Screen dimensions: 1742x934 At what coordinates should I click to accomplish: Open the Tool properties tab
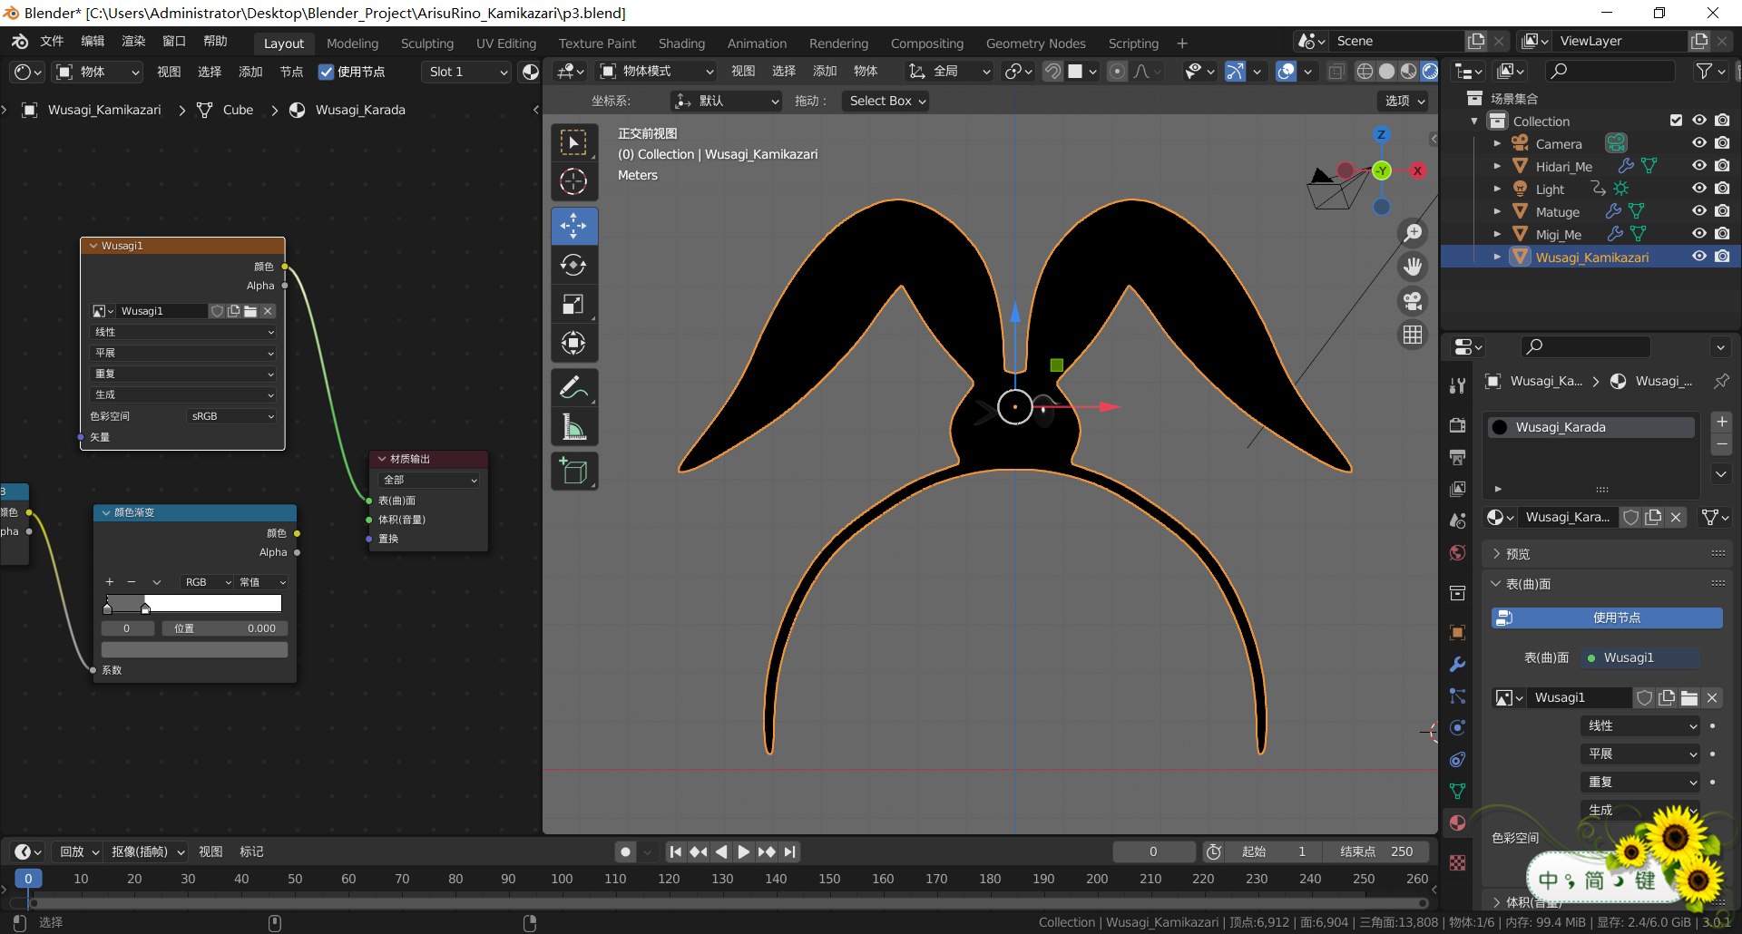coord(1457,385)
